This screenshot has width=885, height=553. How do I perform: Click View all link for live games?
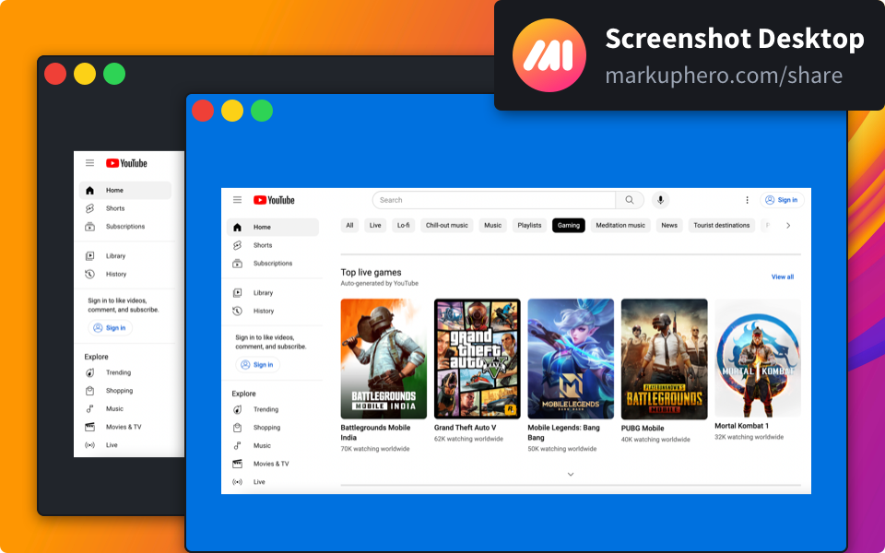tap(783, 277)
